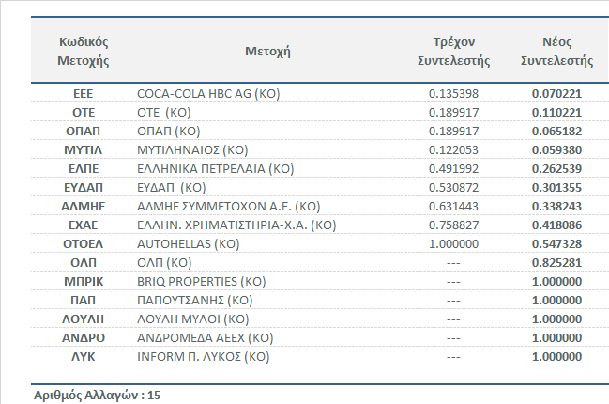609x404 pixels.
Task: Click the ΜΥΤΙΛ stock code cell
Action: (x=84, y=150)
